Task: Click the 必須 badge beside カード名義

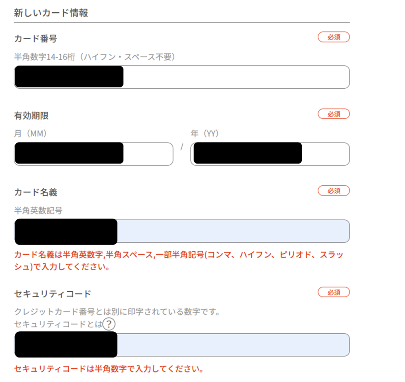Action: (333, 191)
